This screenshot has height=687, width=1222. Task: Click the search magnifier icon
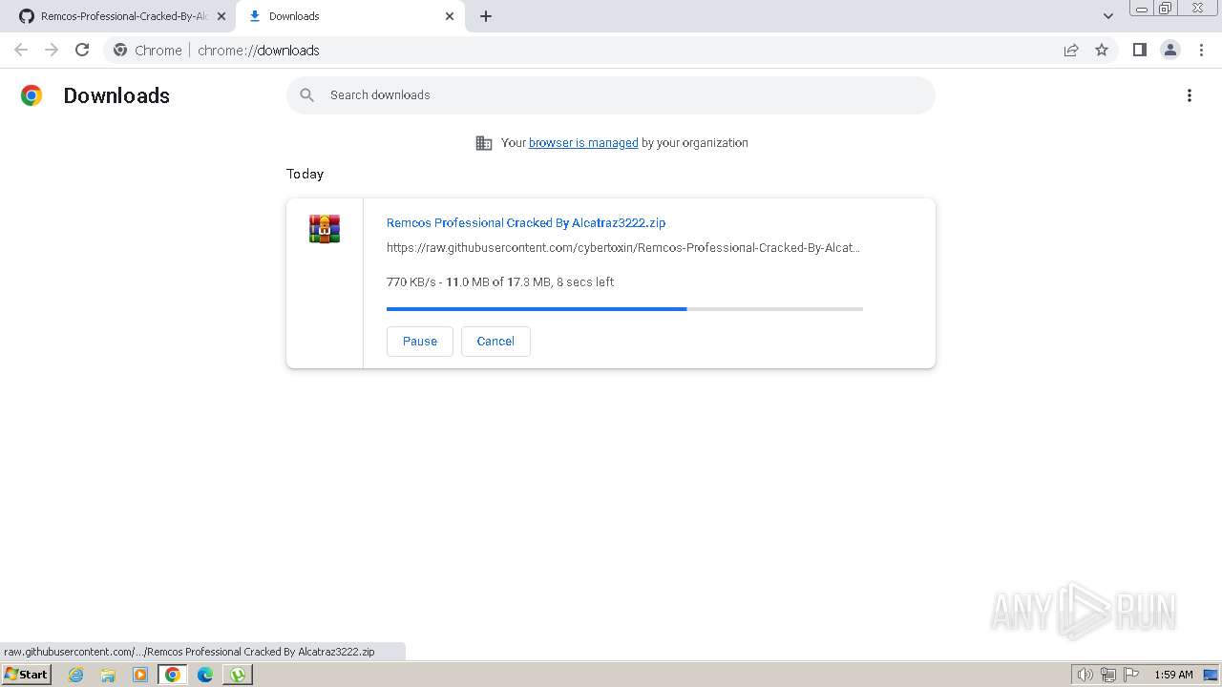pyautogui.click(x=306, y=95)
